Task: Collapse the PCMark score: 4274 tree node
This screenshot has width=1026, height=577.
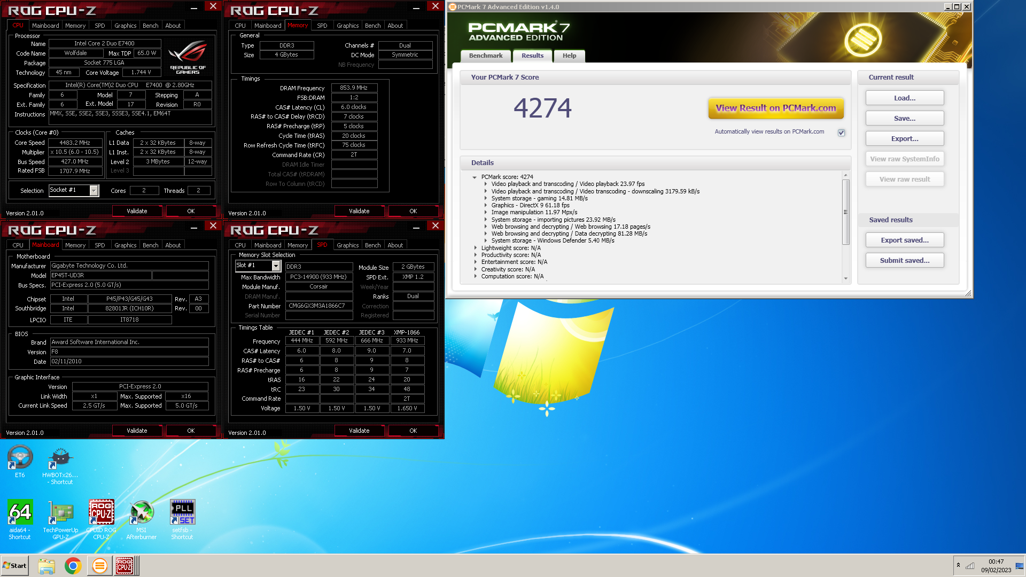Action: tap(475, 177)
